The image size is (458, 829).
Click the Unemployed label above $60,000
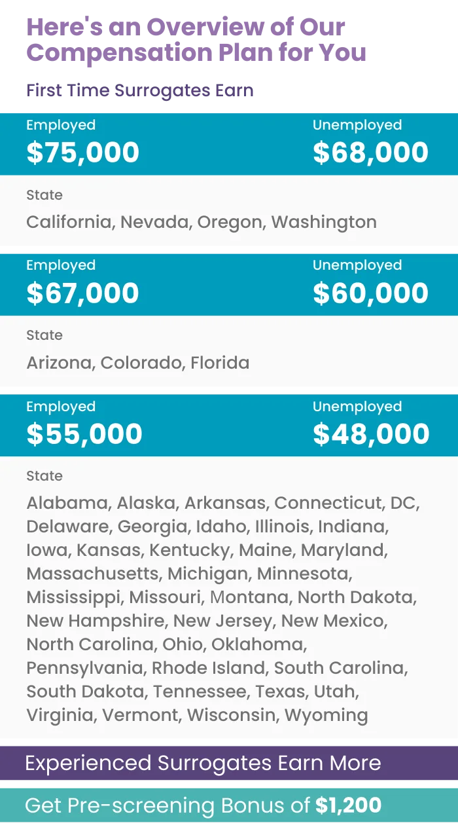(x=357, y=265)
